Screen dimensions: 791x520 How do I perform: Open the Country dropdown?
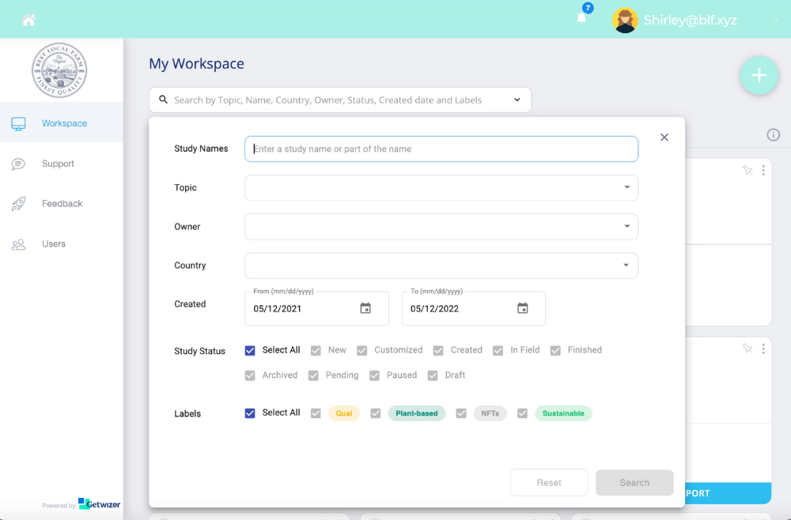click(441, 266)
